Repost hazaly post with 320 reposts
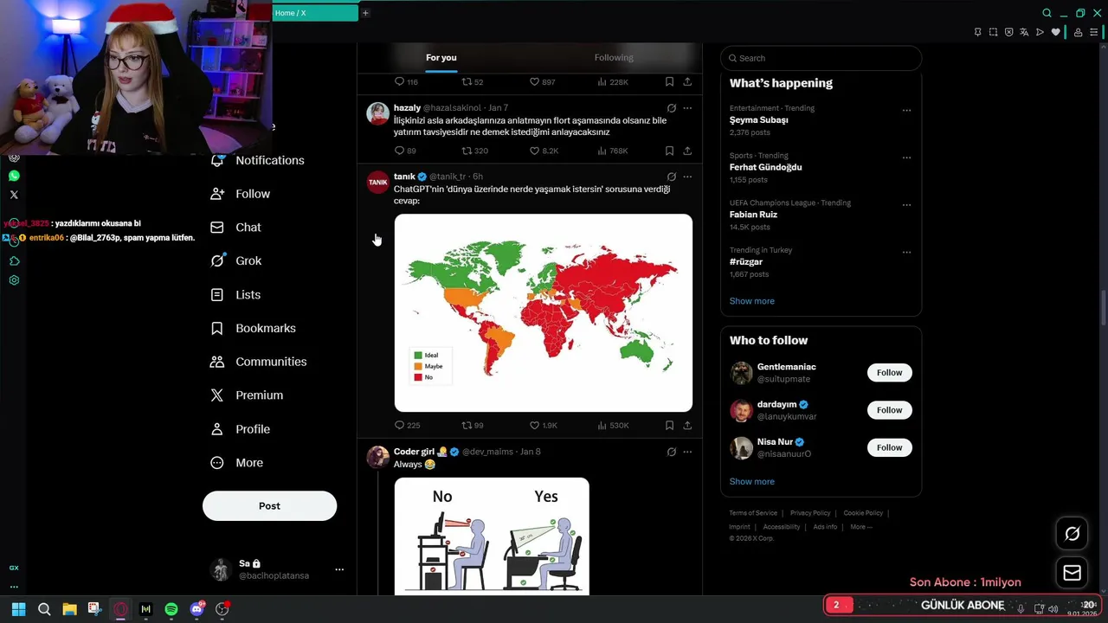Image resolution: width=1108 pixels, height=623 pixels. point(474,151)
